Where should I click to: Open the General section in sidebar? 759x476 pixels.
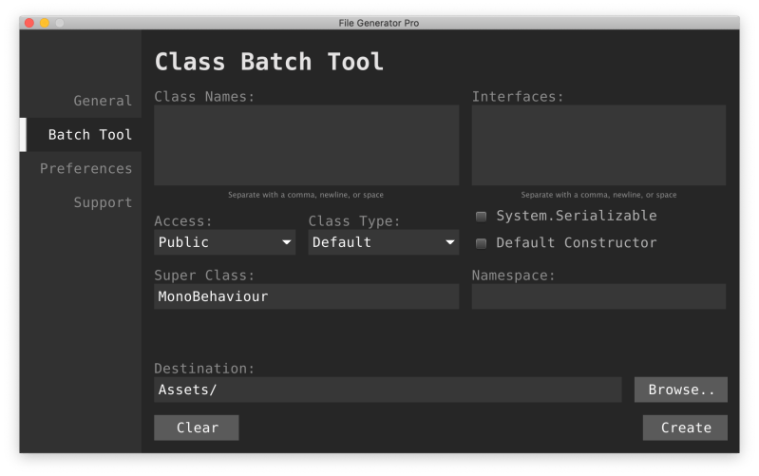pos(103,101)
